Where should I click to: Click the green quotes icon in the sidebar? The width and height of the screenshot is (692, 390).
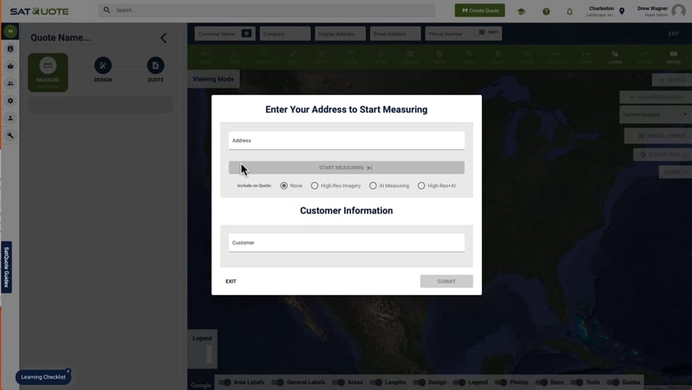(x=10, y=31)
